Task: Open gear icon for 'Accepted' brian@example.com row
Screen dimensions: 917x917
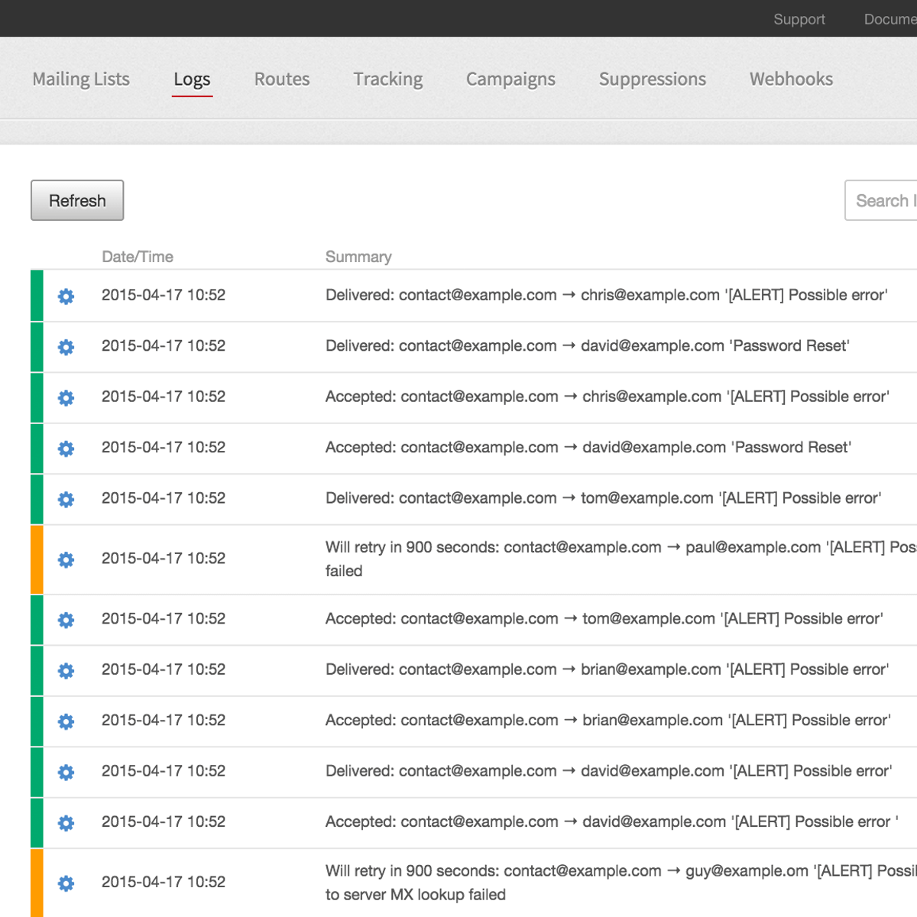Action: coord(66,721)
